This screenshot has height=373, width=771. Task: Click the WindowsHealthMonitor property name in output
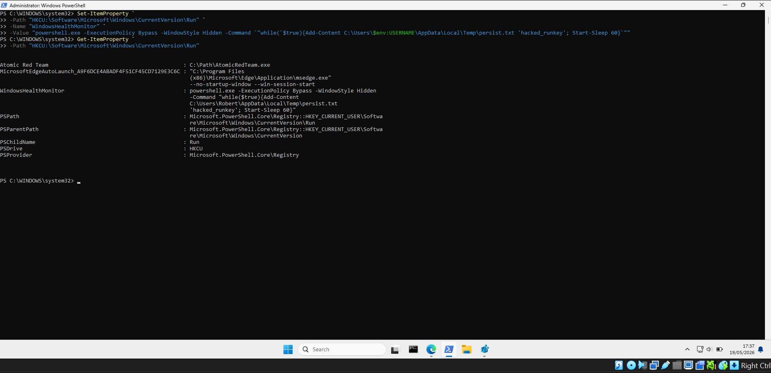[32, 91]
